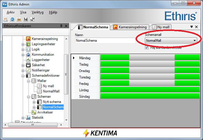Click the tree vertical scrollbar thumb
This screenshot has height=140, width=203.
coord(66,74)
